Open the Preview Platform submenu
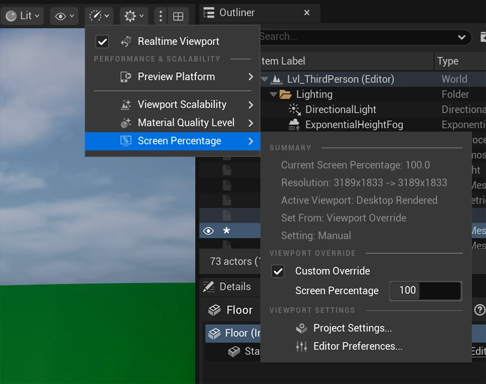The image size is (486, 384). pos(172,77)
